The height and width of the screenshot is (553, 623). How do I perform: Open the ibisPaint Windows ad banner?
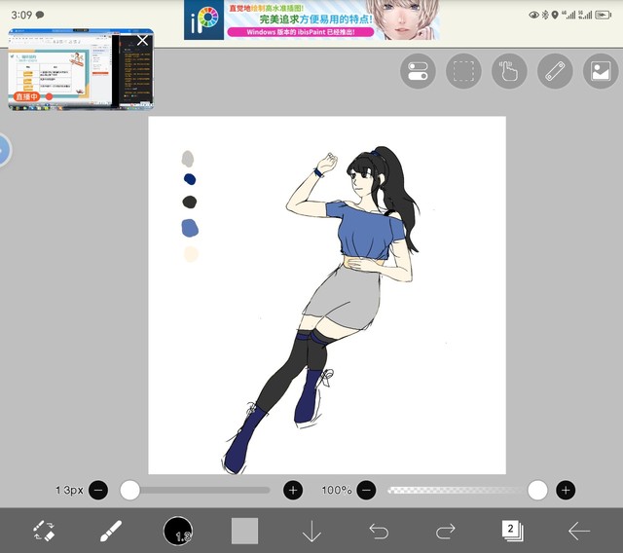pyautogui.click(x=311, y=20)
